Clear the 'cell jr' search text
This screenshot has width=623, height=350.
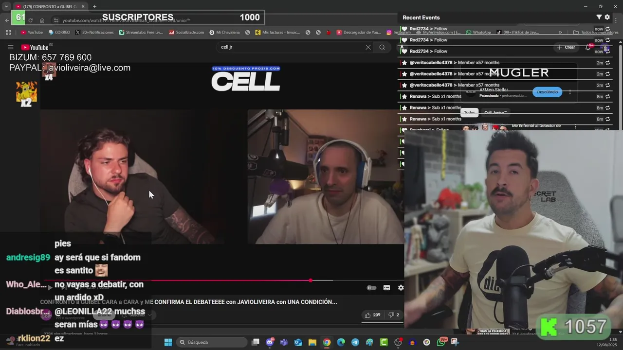368,47
